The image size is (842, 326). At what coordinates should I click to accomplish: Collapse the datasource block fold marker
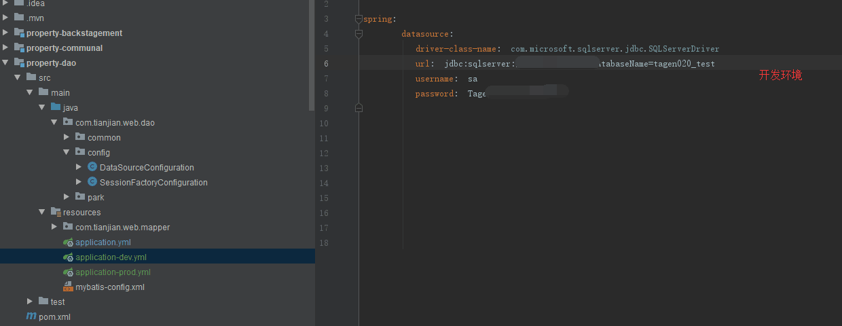coord(359,34)
